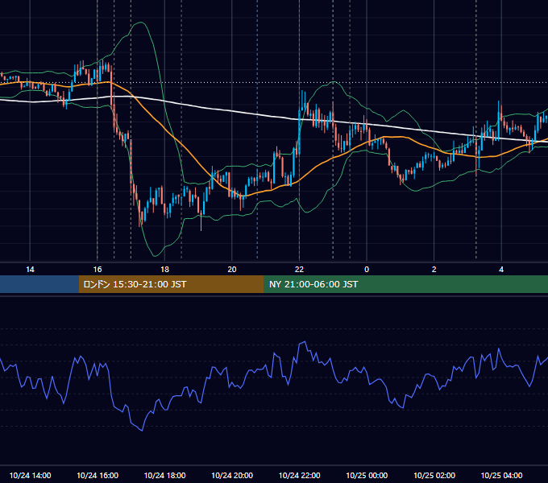Click the 16 hour label on price chart axis
Image resolution: width=548 pixels, height=483 pixels.
pos(98,270)
